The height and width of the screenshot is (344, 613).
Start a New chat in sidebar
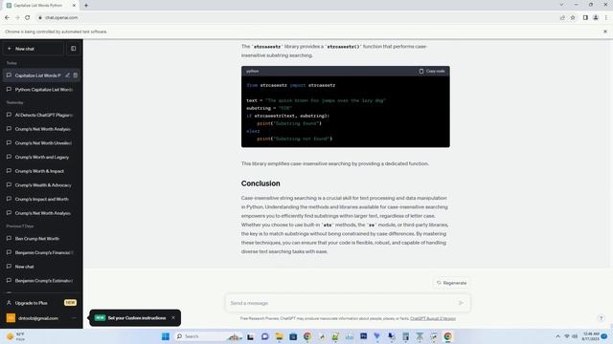(x=34, y=49)
